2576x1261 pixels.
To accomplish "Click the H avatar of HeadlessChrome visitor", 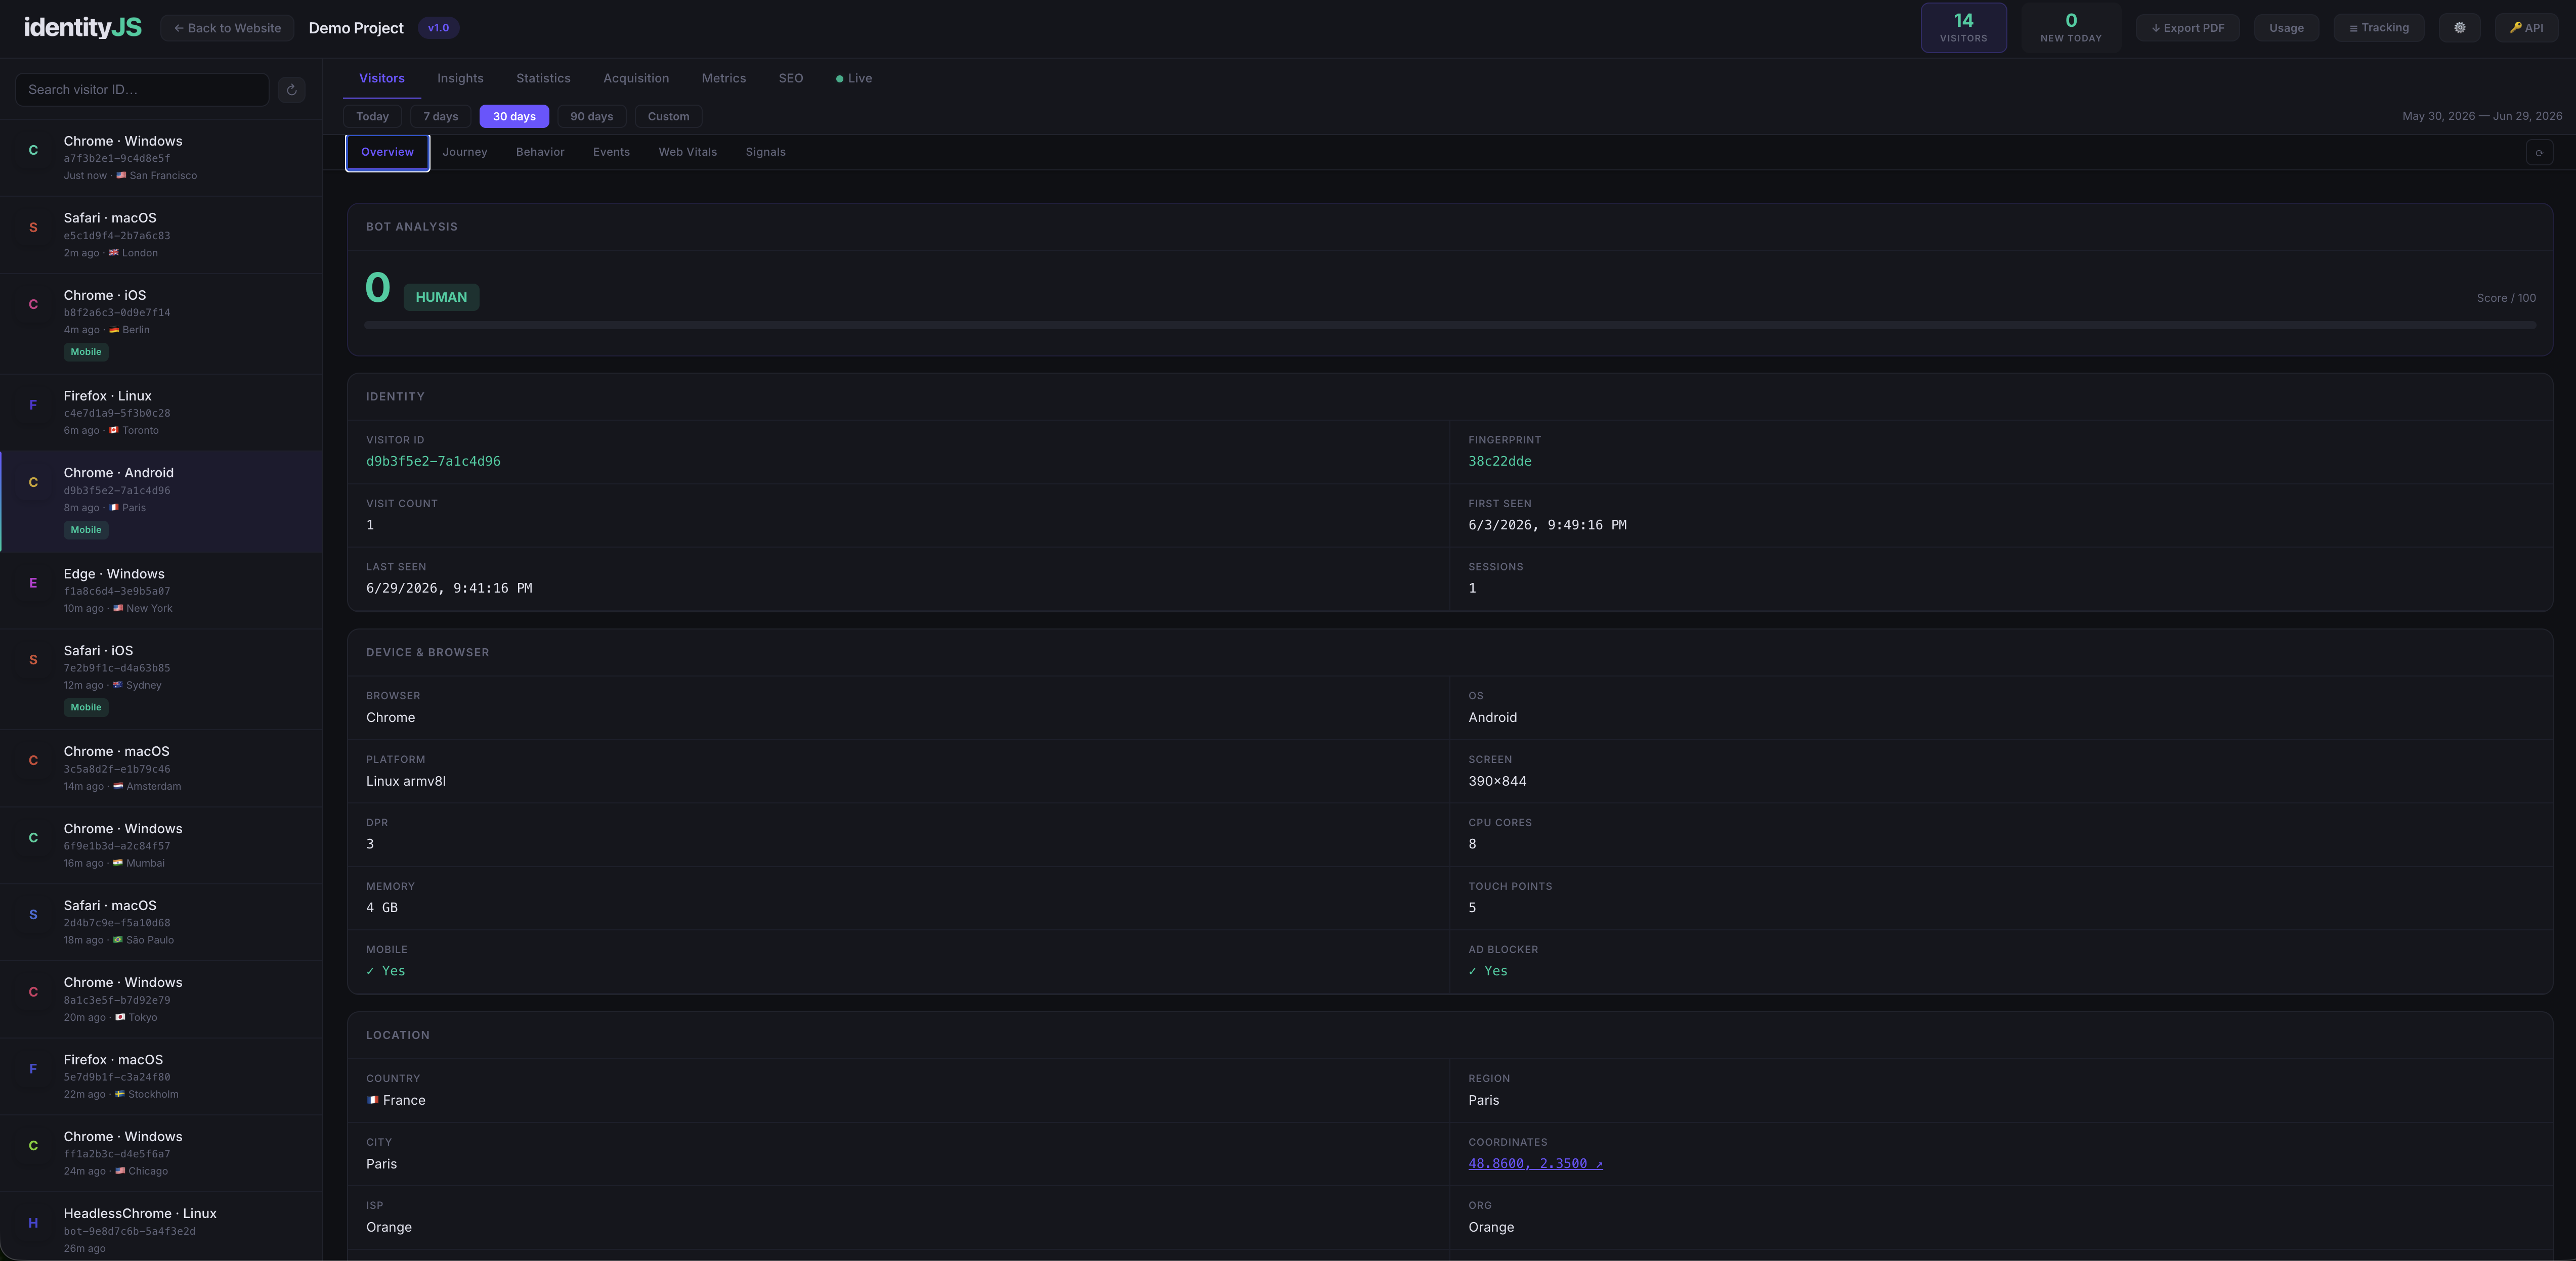I will pyautogui.click(x=33, y=1222).
